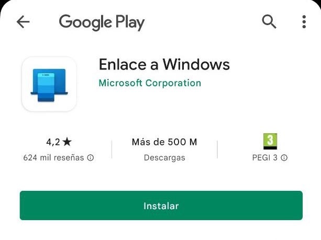The height and width of the screenshot is (240, 321).
Task: Open the 624 mil reseñas reviews text
Action: (53, 157)
